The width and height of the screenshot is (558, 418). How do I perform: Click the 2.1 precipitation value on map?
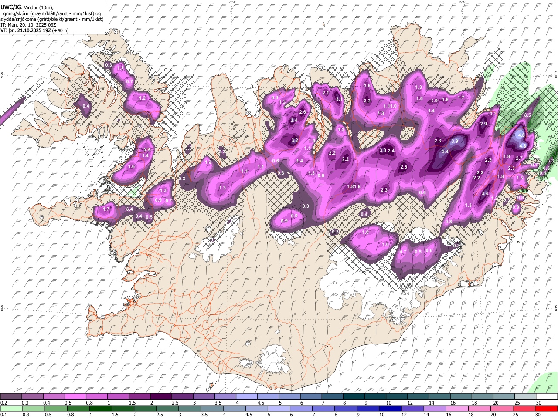326,93
